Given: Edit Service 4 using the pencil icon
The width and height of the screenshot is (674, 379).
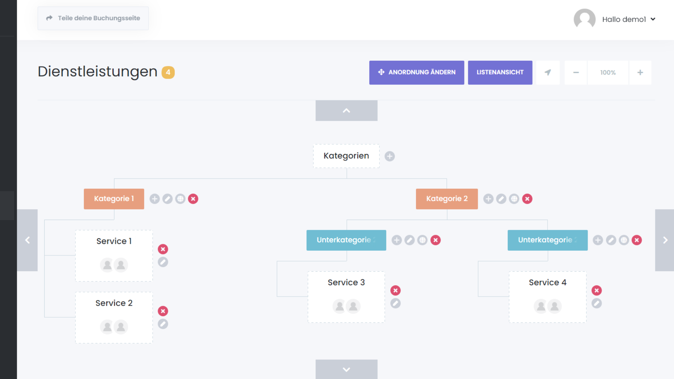Looking at the screenshot, I should [x=597, y=303].
